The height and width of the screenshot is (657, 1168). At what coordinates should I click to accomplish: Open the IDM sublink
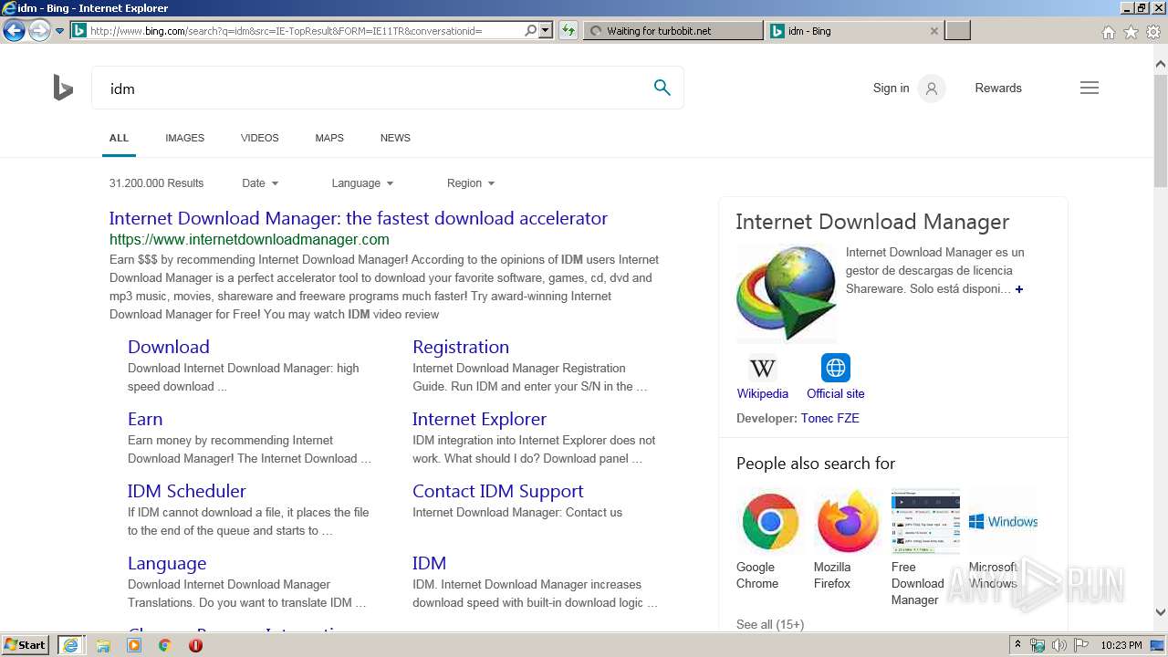(429, 563)
